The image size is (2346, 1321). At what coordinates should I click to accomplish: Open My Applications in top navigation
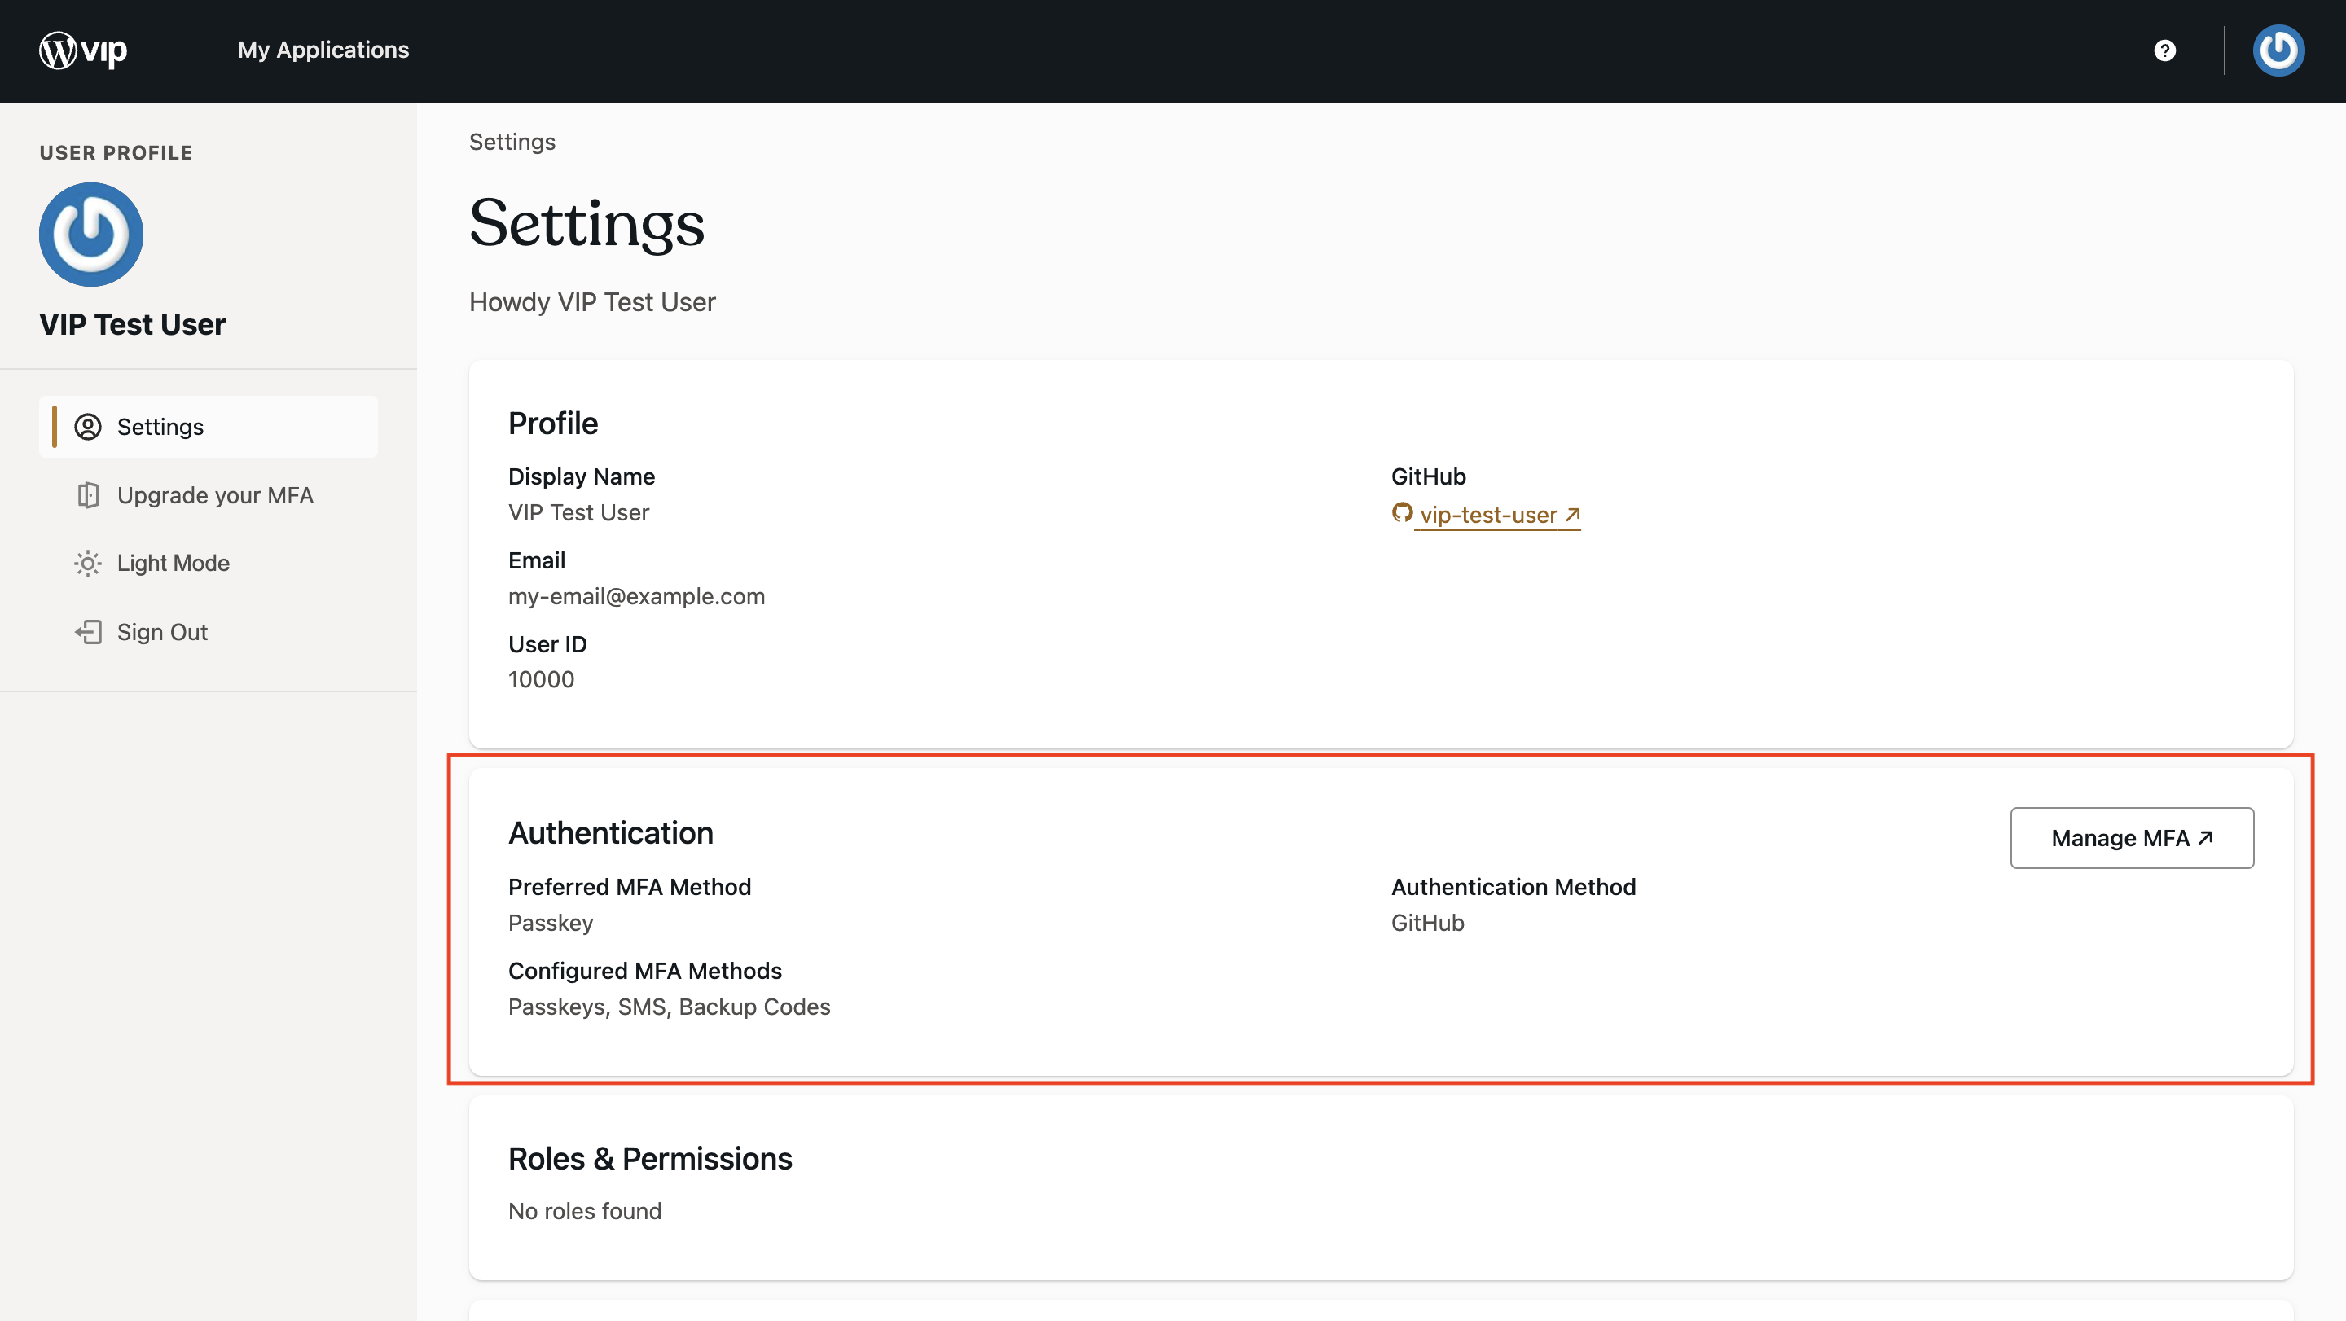click(x=323, y=50)
